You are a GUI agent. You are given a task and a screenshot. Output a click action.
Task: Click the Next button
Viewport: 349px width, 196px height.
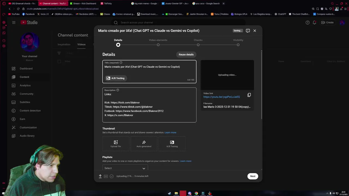coord(253,176)
